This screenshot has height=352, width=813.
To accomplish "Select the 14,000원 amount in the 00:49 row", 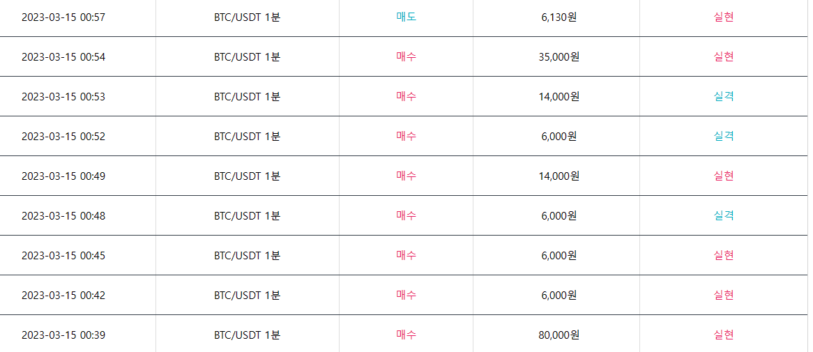I will (559, 176).
